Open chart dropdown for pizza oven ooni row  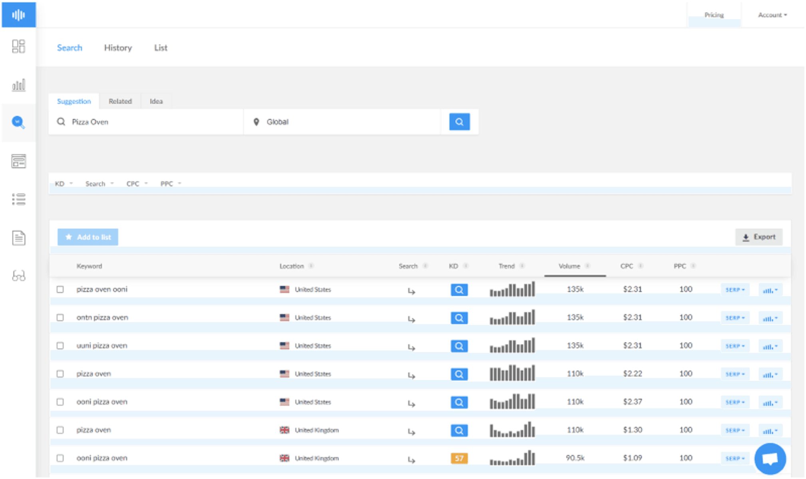(770, 290)
